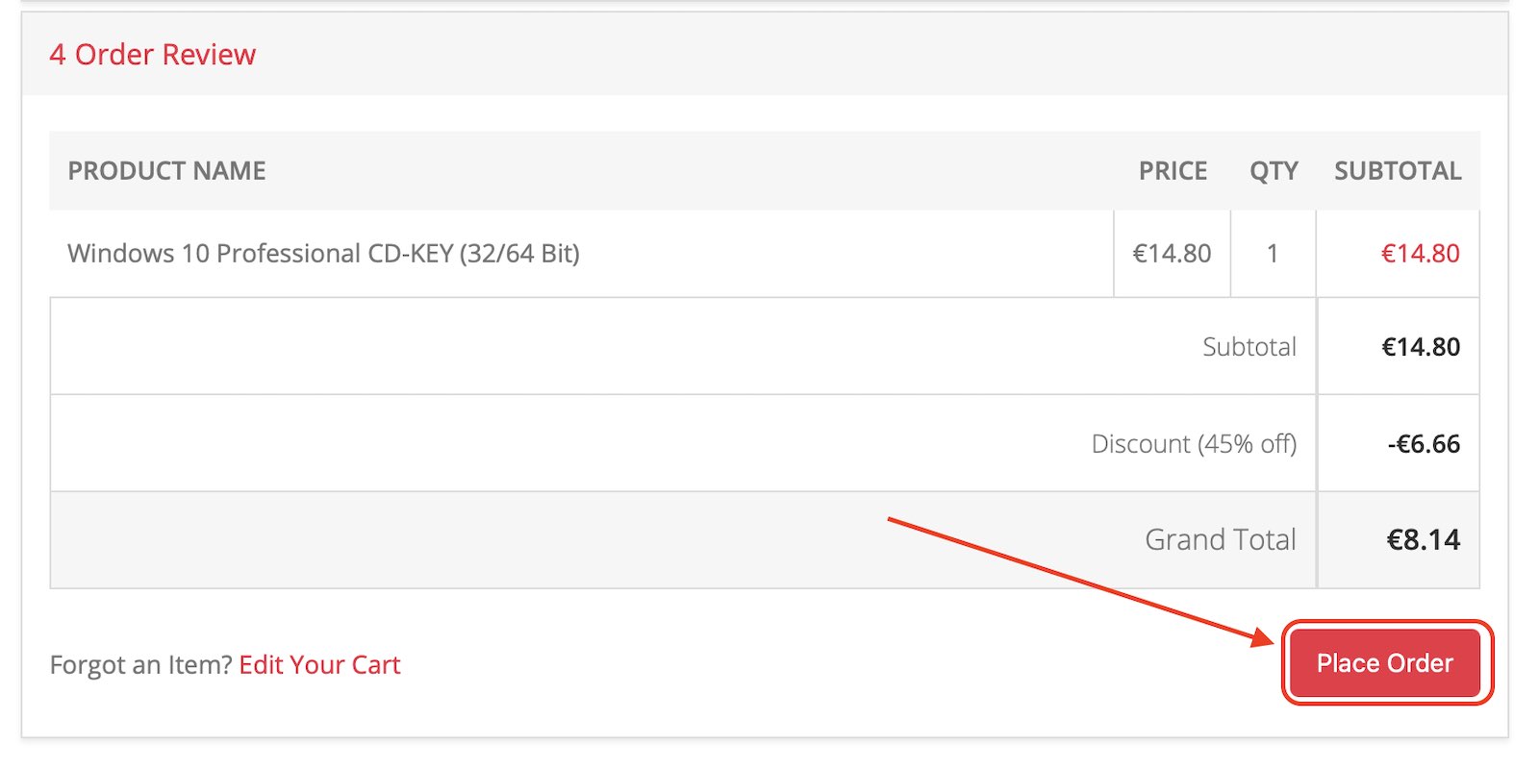Click the Grand Total label

tap(1220, 540)
